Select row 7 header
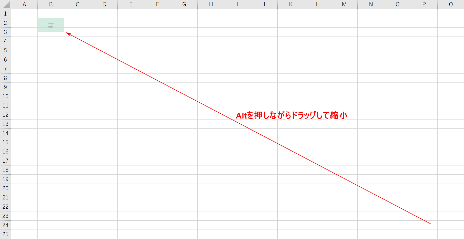 (x=5, y=69)
